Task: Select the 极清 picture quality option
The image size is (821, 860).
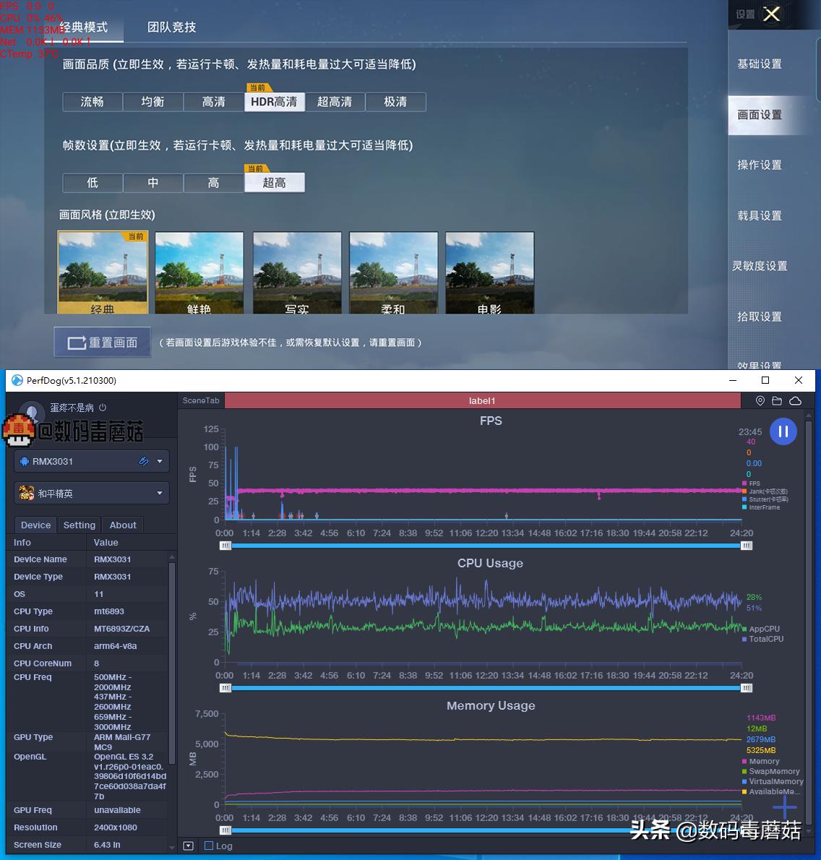Action: pos(395,102)
